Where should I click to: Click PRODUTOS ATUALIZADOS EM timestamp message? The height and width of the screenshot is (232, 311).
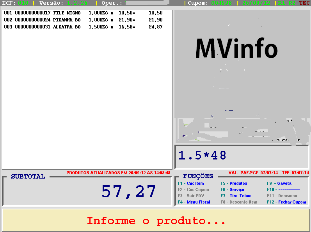click(x=118, y=173)
